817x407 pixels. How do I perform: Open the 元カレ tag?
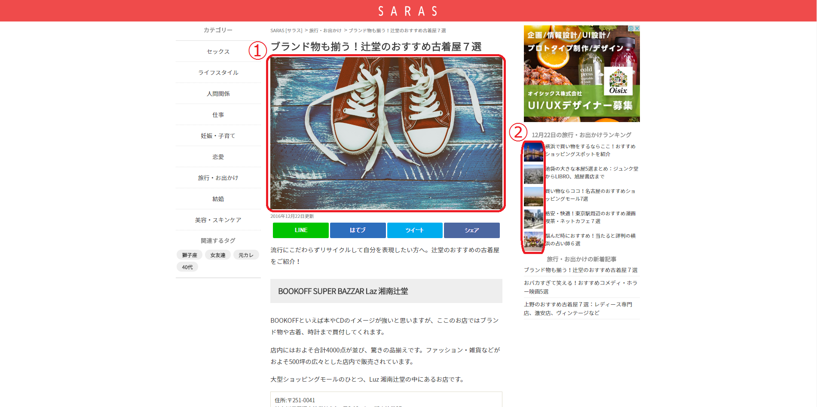pyautogui.click(x=246, y=255)
